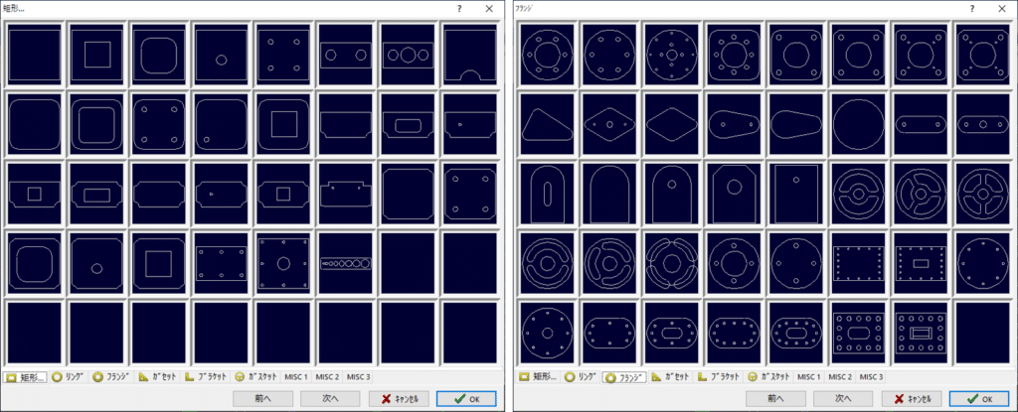Select the rectangle with semicircular bottom notch shape
This screenshot has height=412, width=1018.
(470, 55)
